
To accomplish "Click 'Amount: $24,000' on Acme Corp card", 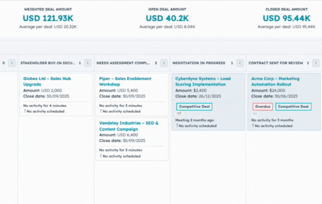I will tap(268, 91).
